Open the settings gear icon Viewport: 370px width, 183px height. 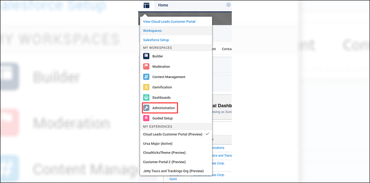(x=229, y=5)
